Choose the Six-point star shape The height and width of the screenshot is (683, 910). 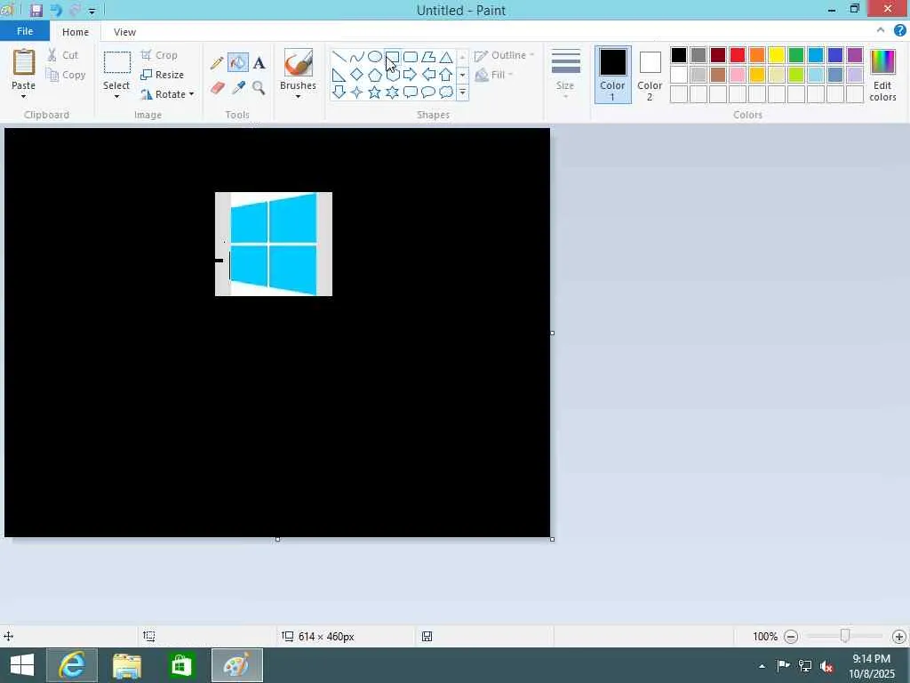tap(392, 92)
